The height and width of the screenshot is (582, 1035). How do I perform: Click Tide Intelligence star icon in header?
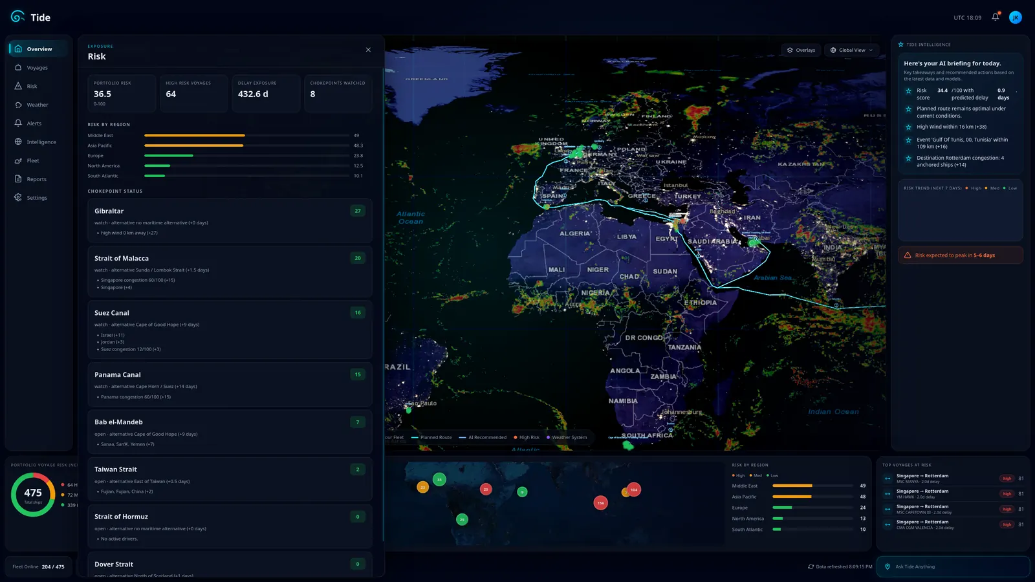900,45
